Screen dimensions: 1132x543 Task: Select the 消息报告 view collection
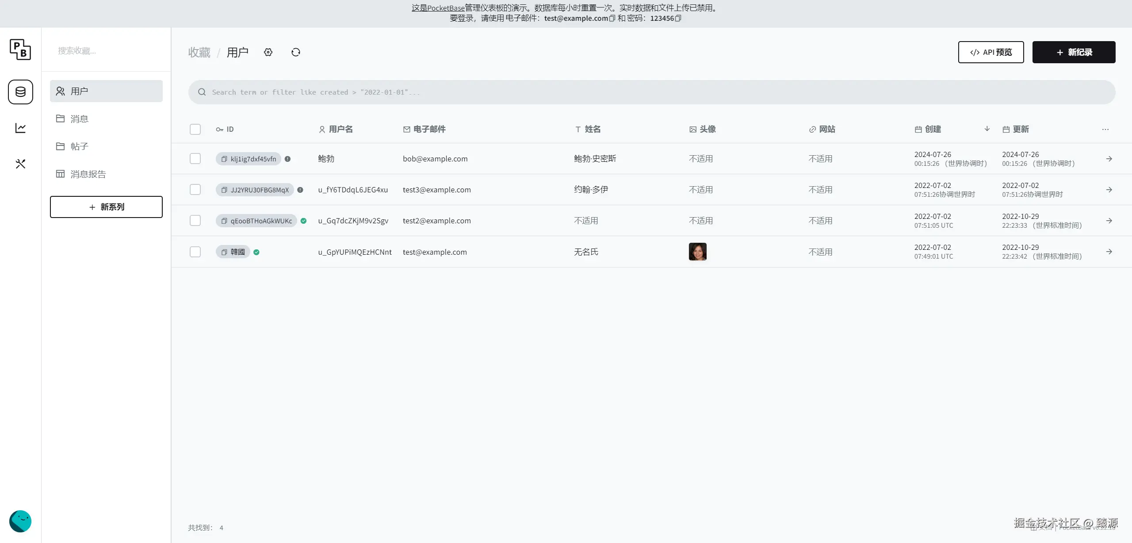pyautogui.click(x=88, y=174)
